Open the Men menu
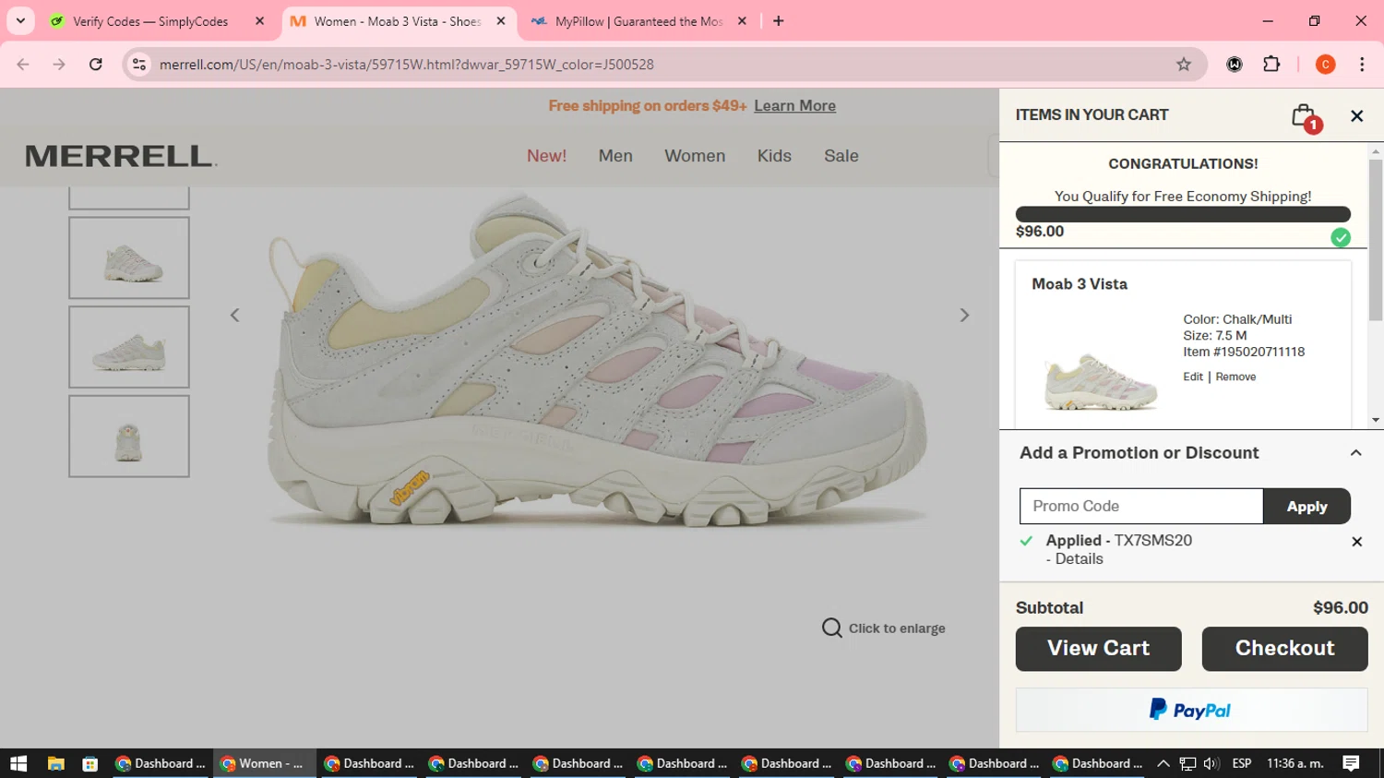1384x778 pixels. (615, 156)
